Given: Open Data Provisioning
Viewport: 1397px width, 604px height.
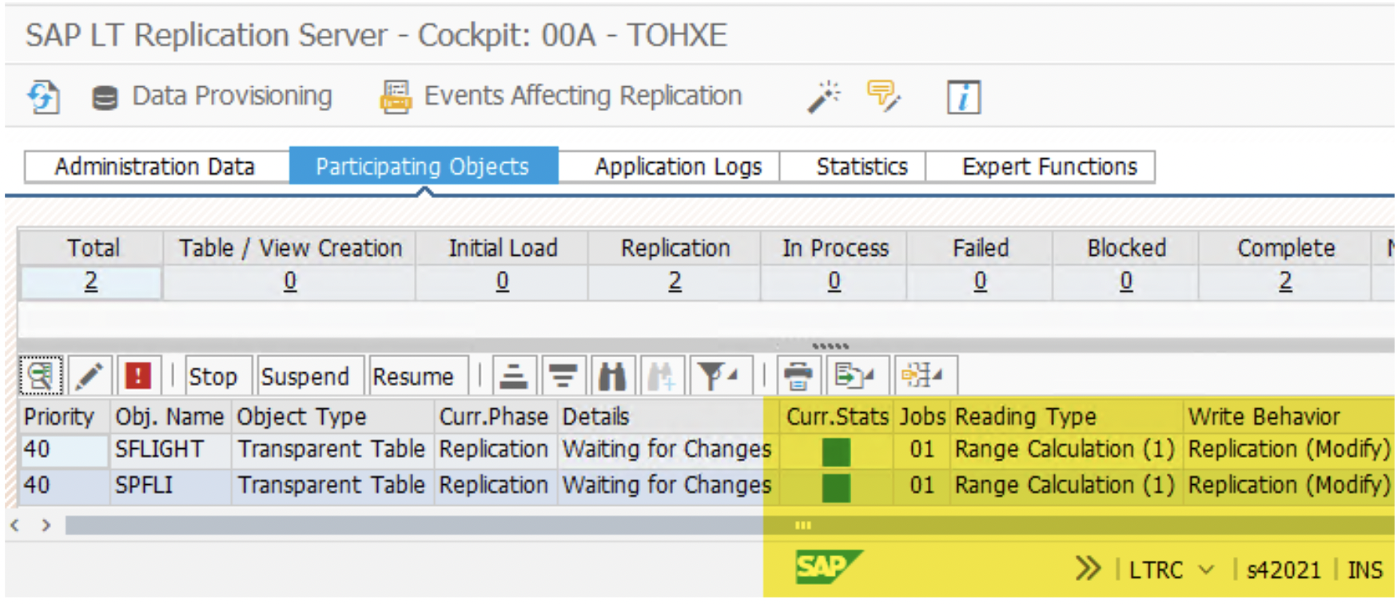Looking at the screenshot, I should [x=212, y=96].
